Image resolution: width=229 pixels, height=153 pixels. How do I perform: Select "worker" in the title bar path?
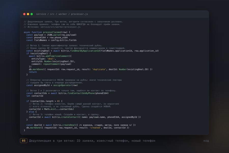(x=63, y=14)
